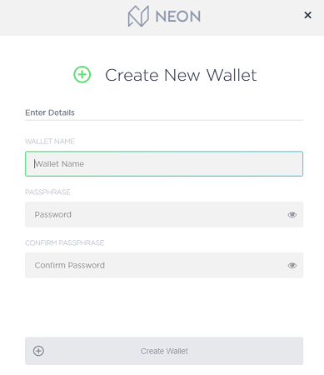Click the blank area above Create Wallet button
The width and height of the screenshot is (324, 375).
point(164,307)
